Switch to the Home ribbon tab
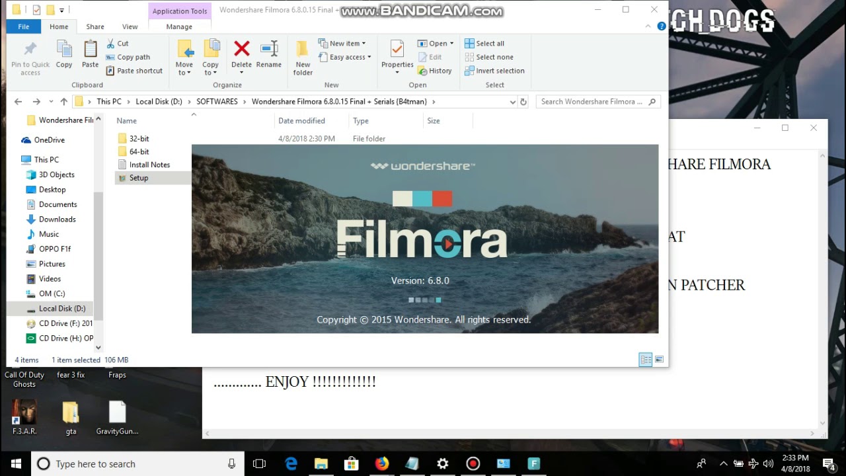The height and width of the screenshot is (476, 846). pos(59,26)
